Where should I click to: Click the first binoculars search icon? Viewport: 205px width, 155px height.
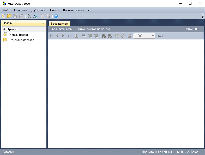coord(104,36)
